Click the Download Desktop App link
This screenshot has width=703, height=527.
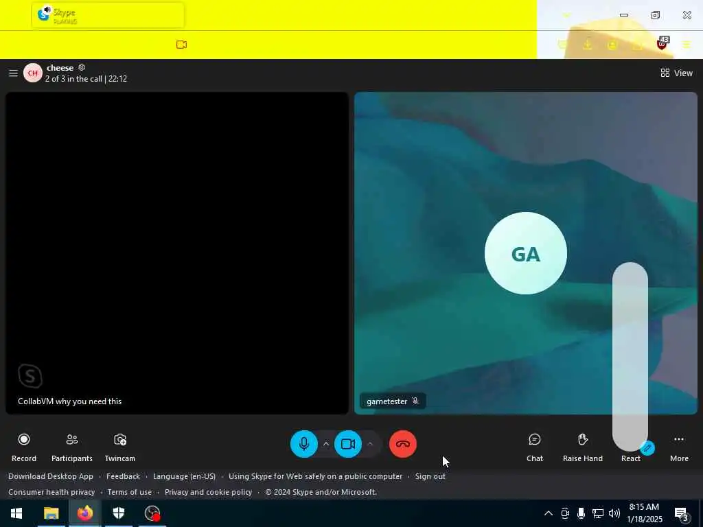(51, 476)
